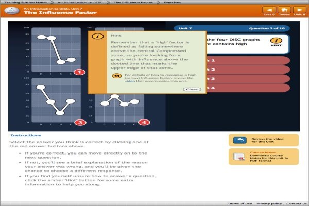309x206 pixels.
Task: Click DISC graph 4 thumbnail
Action: coord(119,108)
